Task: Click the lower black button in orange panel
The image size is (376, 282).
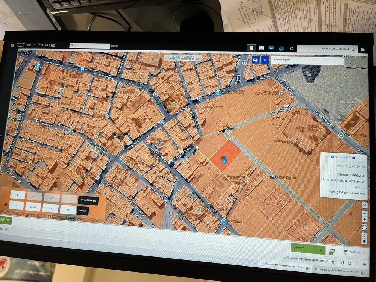Action: click(x=82, y=211)
